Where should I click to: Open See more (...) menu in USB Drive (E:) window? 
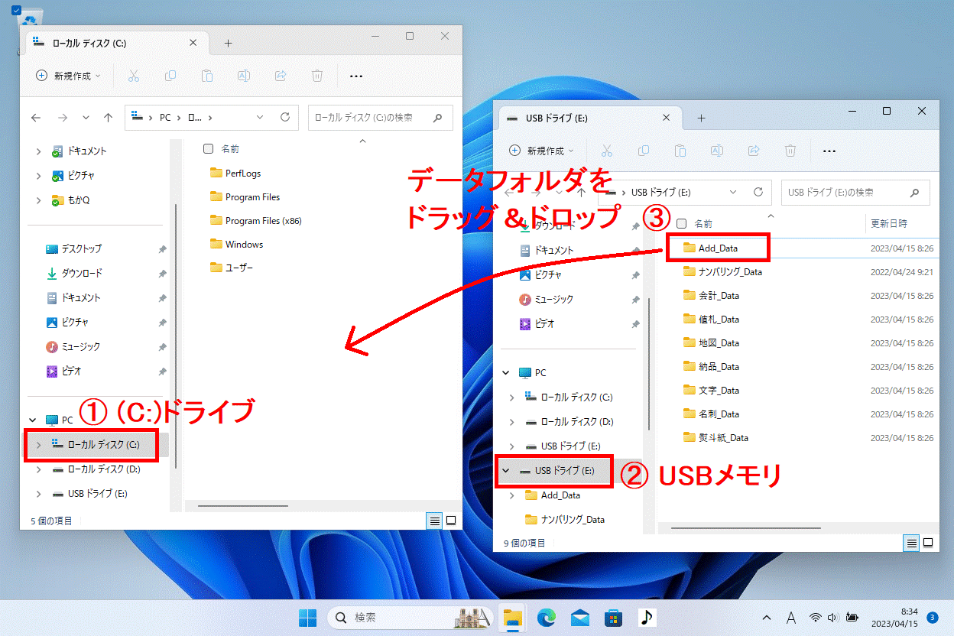click(x=829, y=151)
